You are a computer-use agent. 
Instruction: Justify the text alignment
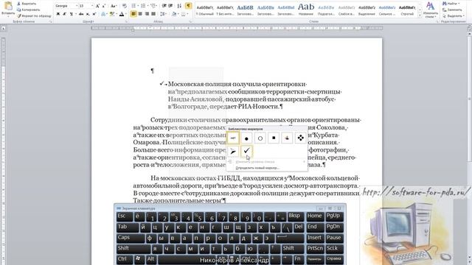[x=153, y=14]
